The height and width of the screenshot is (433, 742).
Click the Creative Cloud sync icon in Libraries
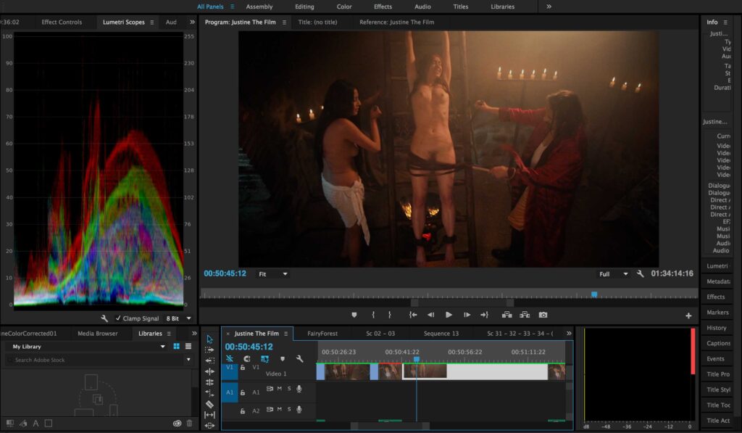click(177, 423)
